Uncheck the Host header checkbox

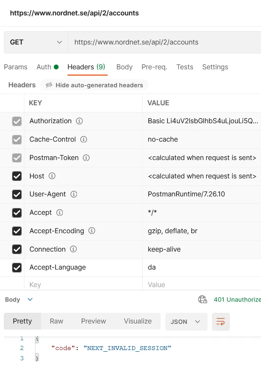17,176
